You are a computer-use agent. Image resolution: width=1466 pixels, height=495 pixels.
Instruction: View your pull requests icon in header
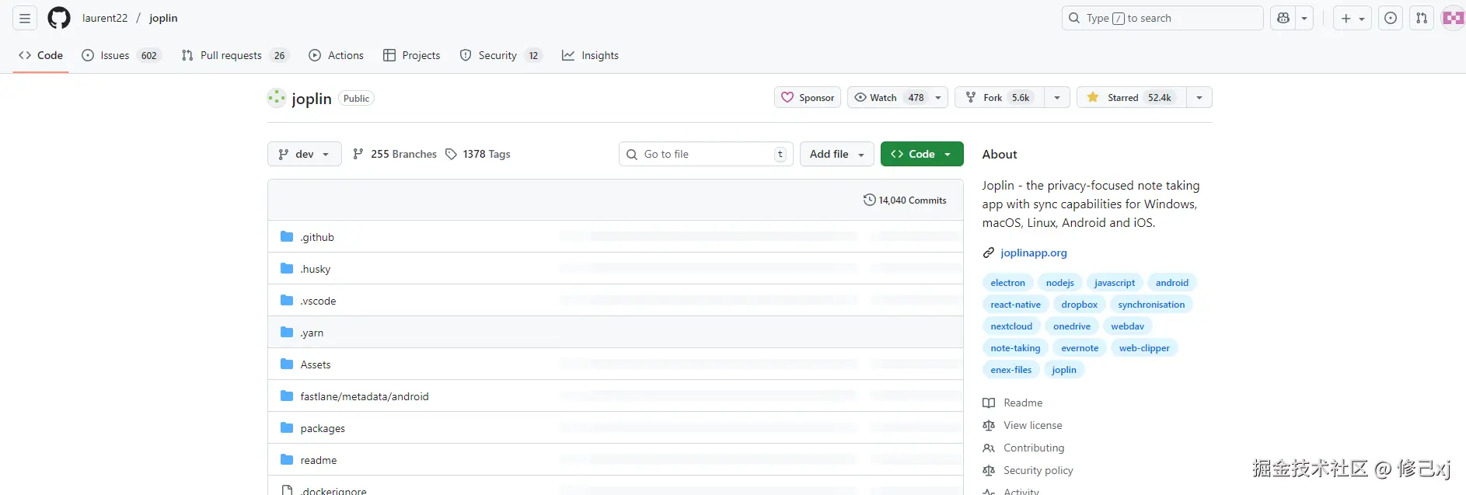(x=1422, y=18)
